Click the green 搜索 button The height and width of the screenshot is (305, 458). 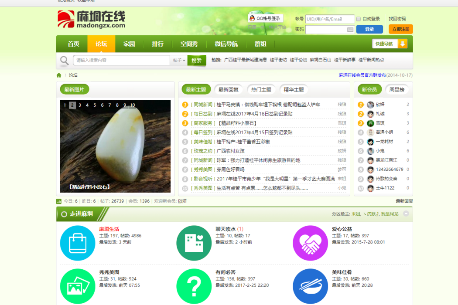[x=197, y=61]
